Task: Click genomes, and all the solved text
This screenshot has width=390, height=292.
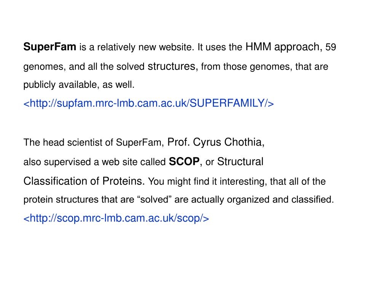Action: [84, 67]
